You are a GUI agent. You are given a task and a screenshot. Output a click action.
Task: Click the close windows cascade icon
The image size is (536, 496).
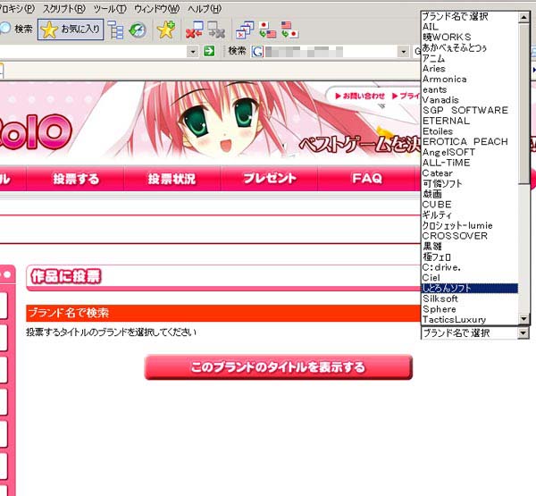click(245, 29)
